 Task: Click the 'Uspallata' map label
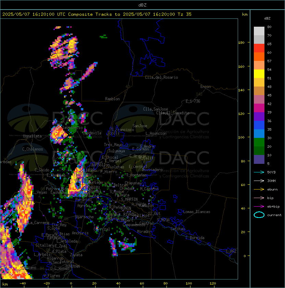tap(32, 136)
